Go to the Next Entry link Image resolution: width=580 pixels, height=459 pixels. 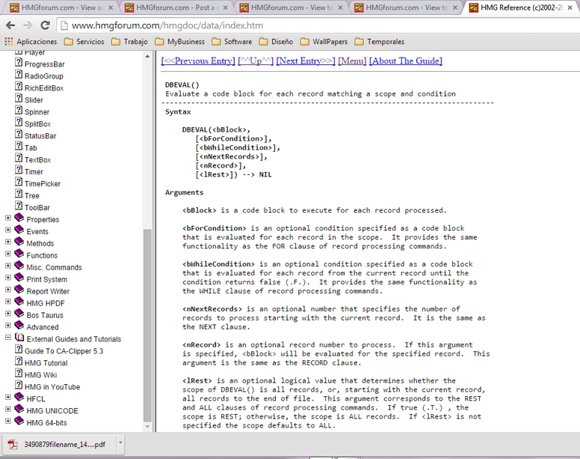pyautogui.click(x=305, y=61)
